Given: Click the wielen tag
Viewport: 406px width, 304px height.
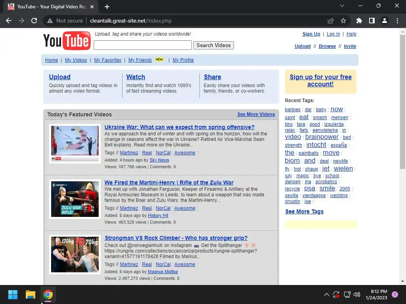Looking at the screenshot, I should point(343,169).
